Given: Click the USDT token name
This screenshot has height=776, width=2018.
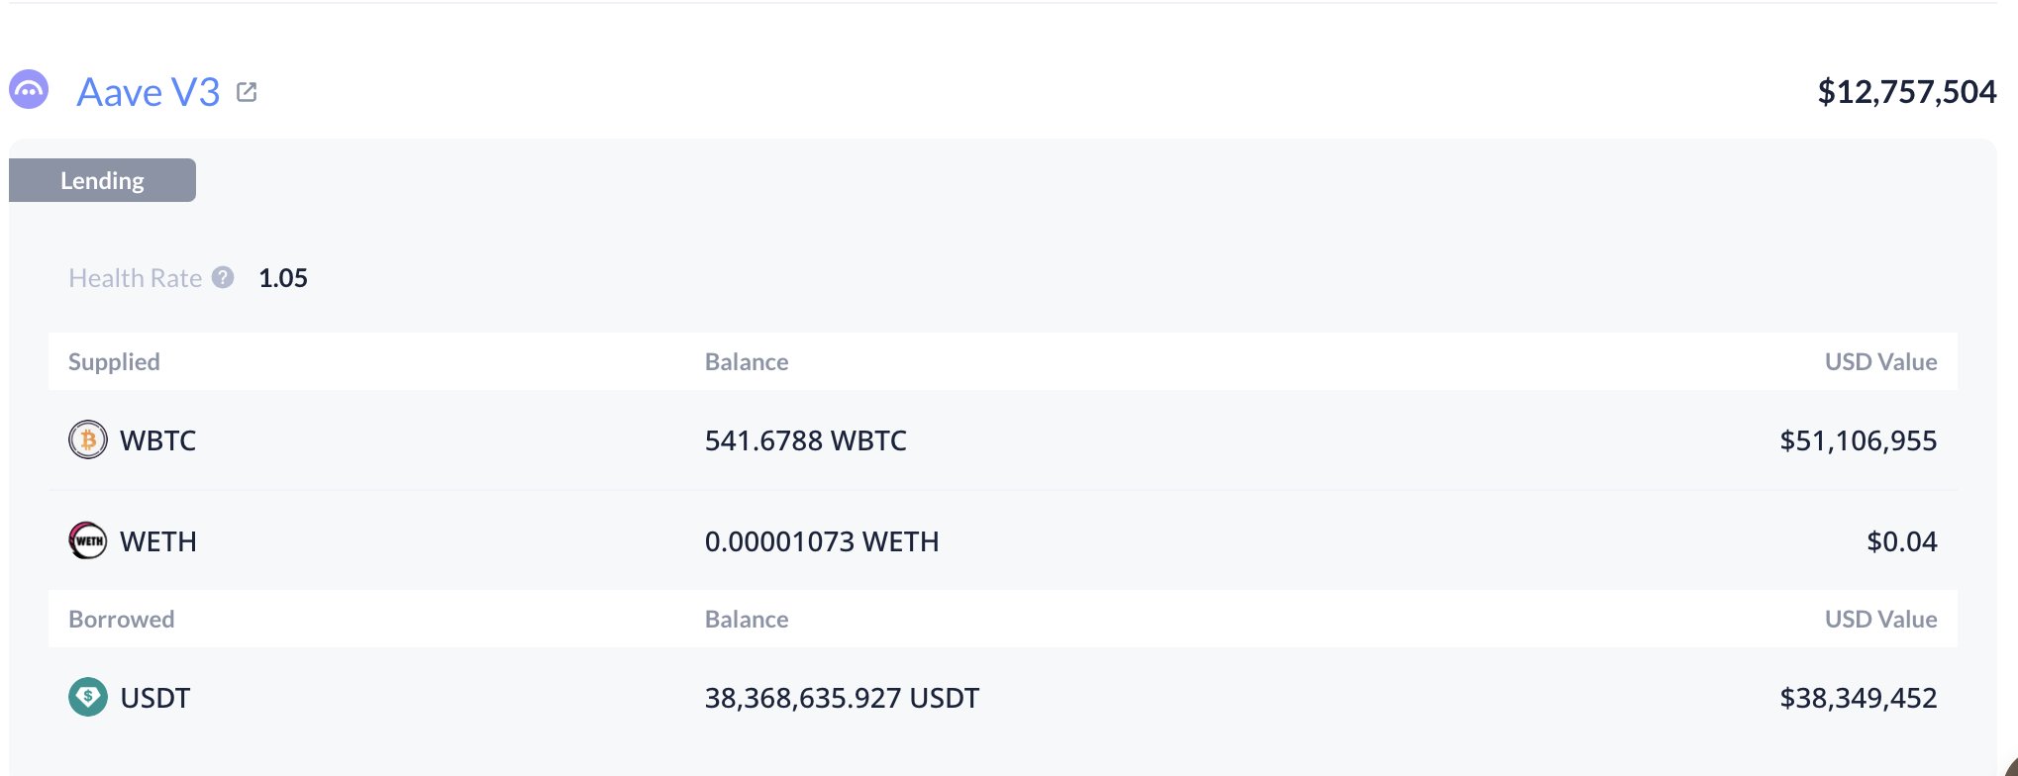Looking at the screenshot, I should (155, 699).
